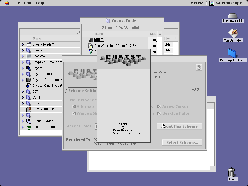Expand the Cross-Roads folder
The height and width of the screenshot is (186, 248).
pos(23,44)
